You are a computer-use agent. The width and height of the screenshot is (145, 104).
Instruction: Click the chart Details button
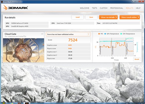[137, 59]
